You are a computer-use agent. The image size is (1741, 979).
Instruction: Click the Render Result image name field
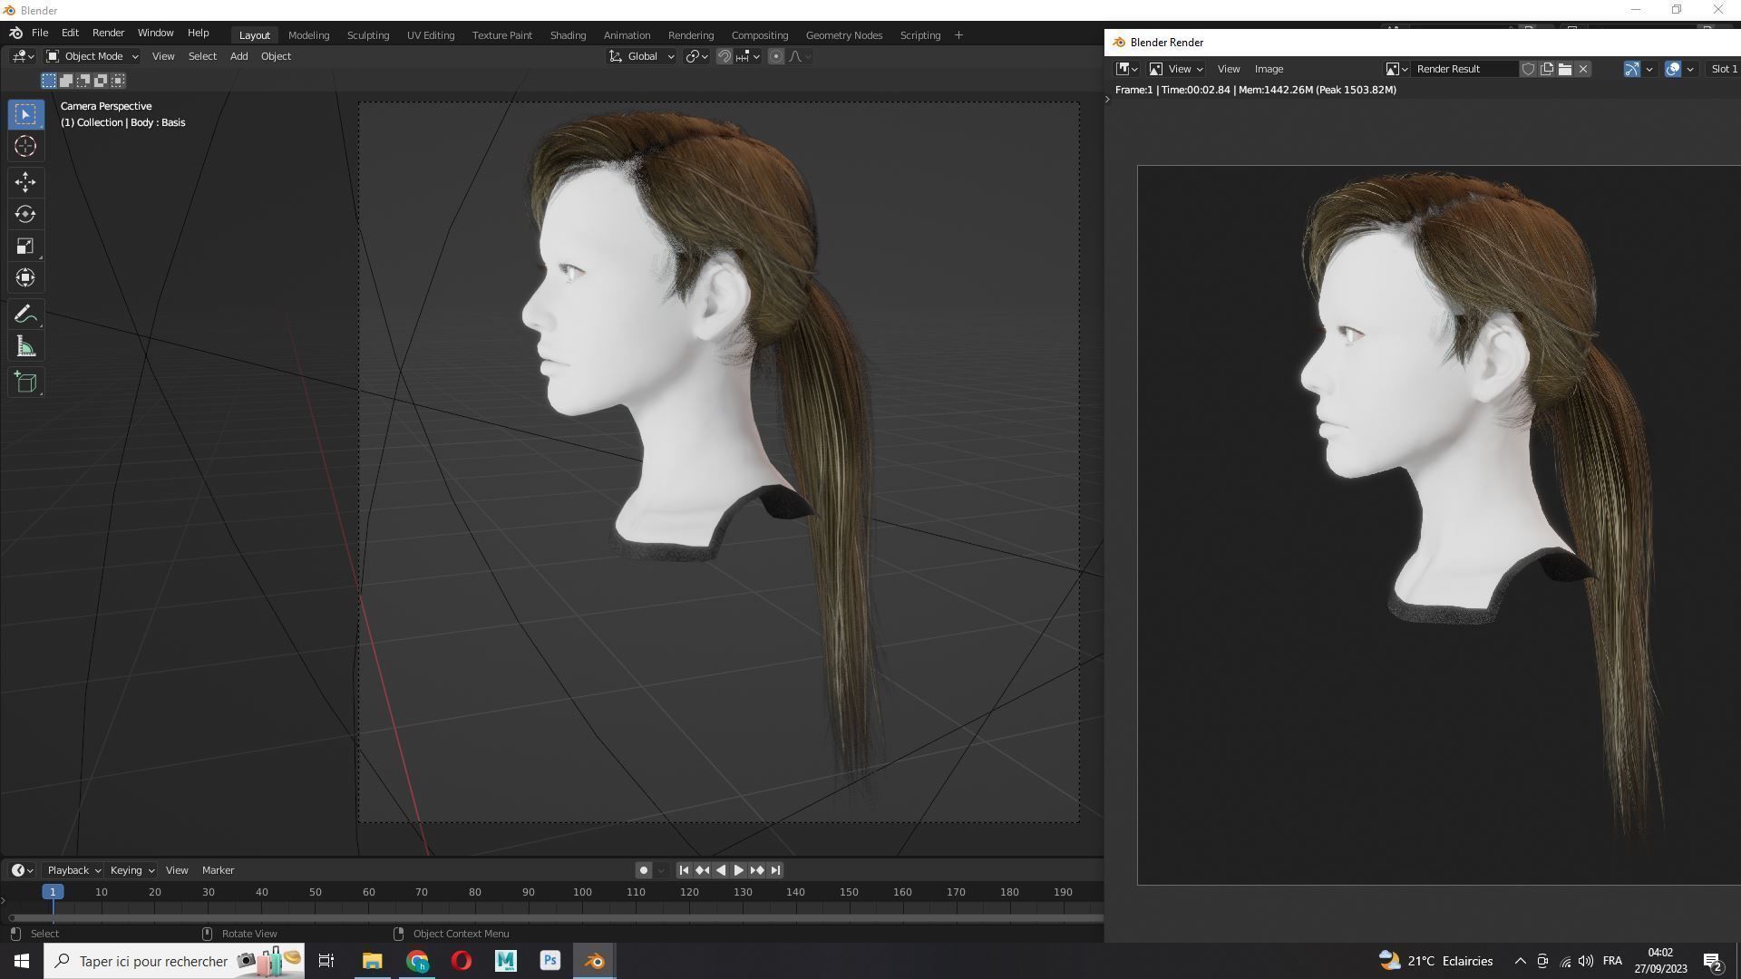(x=1464, y=69)
